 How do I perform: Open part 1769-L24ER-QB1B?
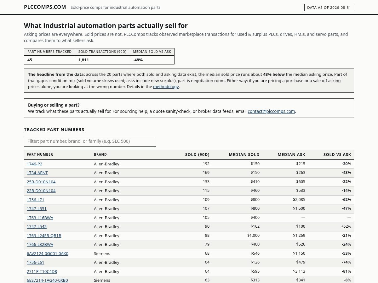pos(44,236)
